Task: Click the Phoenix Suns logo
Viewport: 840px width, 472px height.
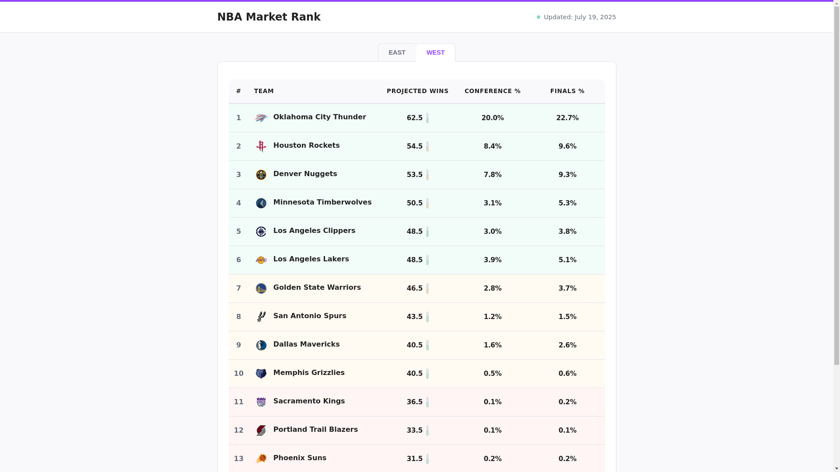Action: coord(261,459)
